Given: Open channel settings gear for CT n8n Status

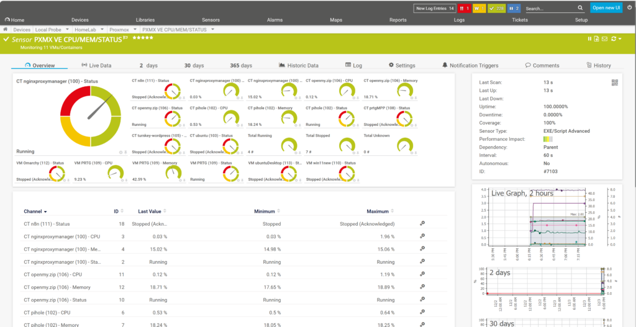Looking at the screenshot, I should click(422, 223).
